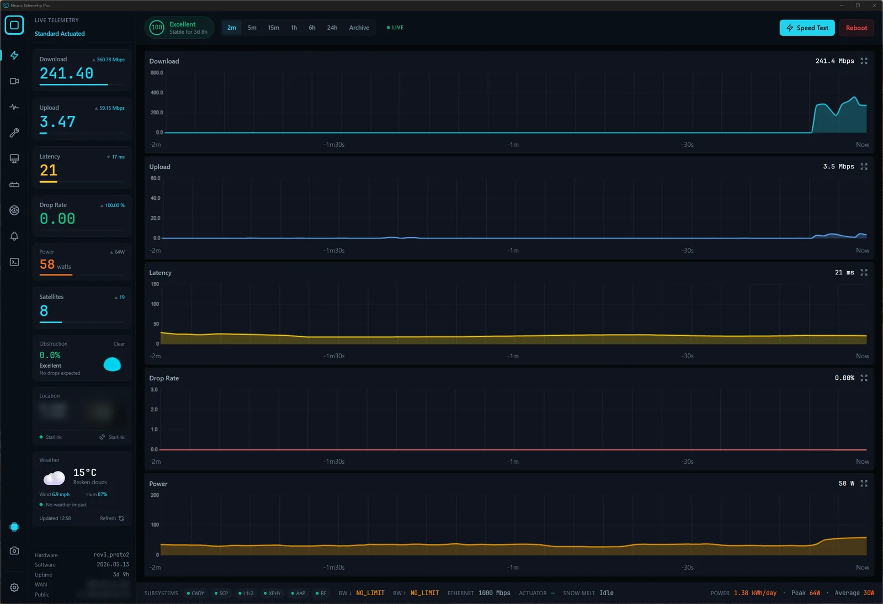Screen dimensions: 883x604
Task: Click the Download 241.40 stat card
Action: tap(82, 70)
